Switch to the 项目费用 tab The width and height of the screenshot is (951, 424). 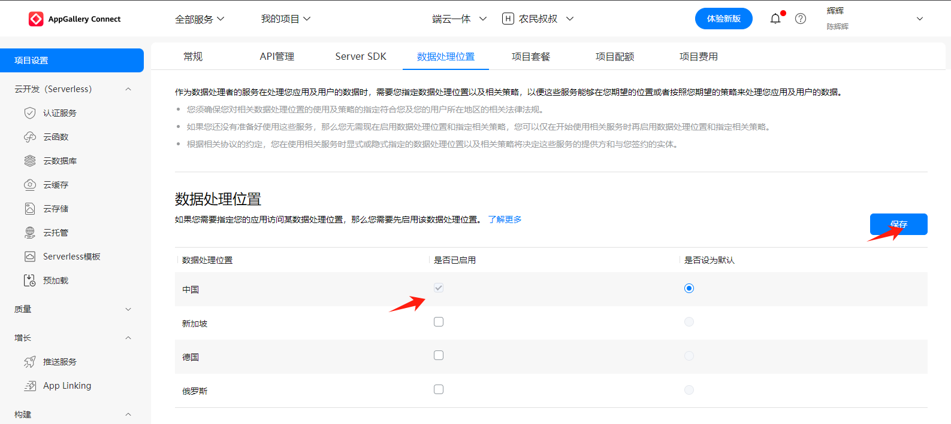pos(699,57)
